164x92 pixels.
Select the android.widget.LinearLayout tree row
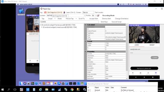(60, 27)
